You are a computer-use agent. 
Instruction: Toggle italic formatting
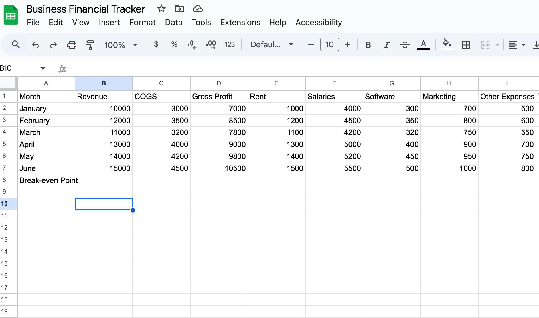coord(386,45)
